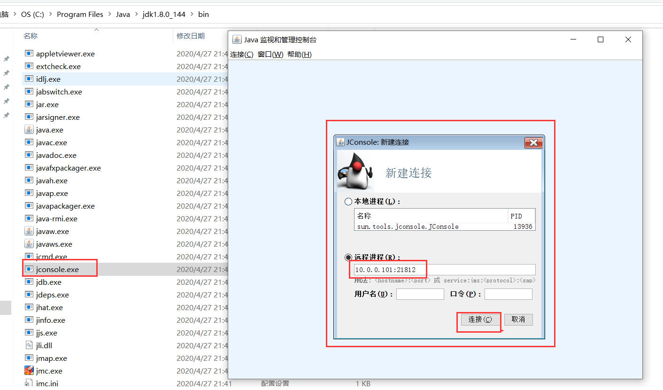Click the jar.exe file icon
The height and width of the screenshot is (390, 663).
[x=29, y=104]
